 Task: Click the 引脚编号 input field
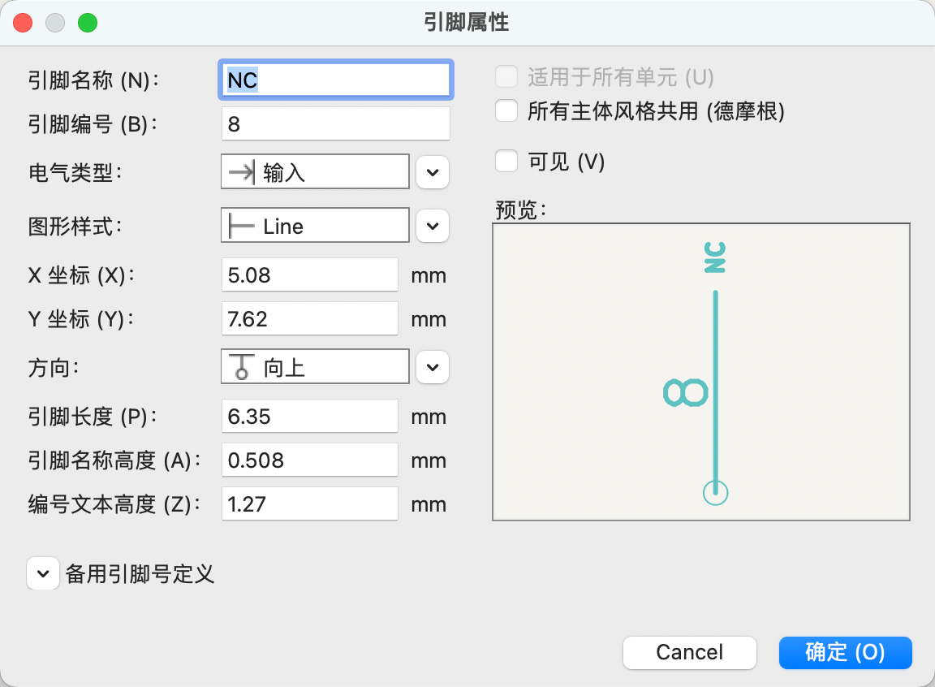click(x=334, y=124)
